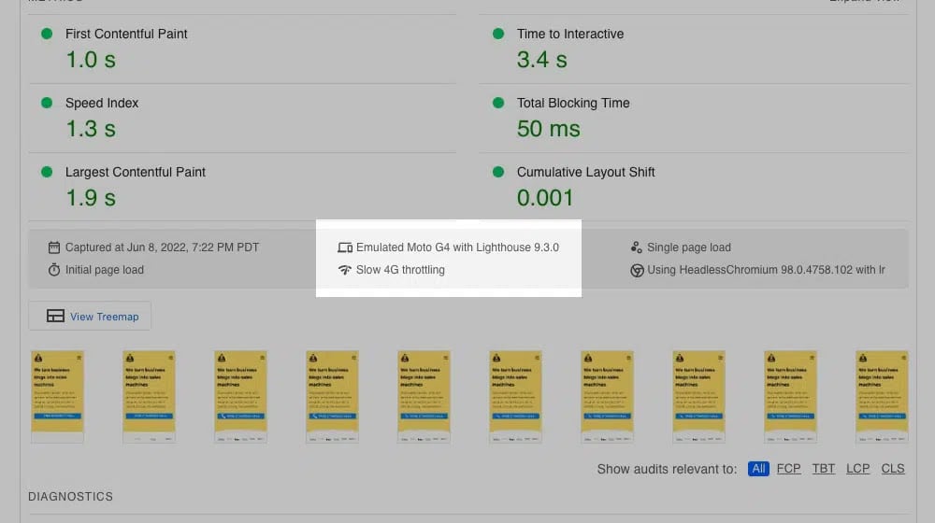Click Captured at Jun 8, 2022 text

pyautogui.click(x=162, y=247)
